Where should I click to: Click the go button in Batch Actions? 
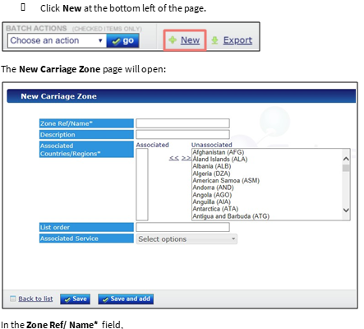point(122,40)
